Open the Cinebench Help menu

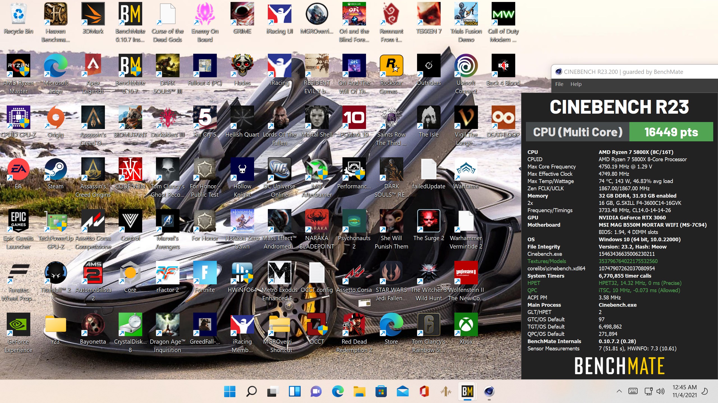click(x=576, y=84)
